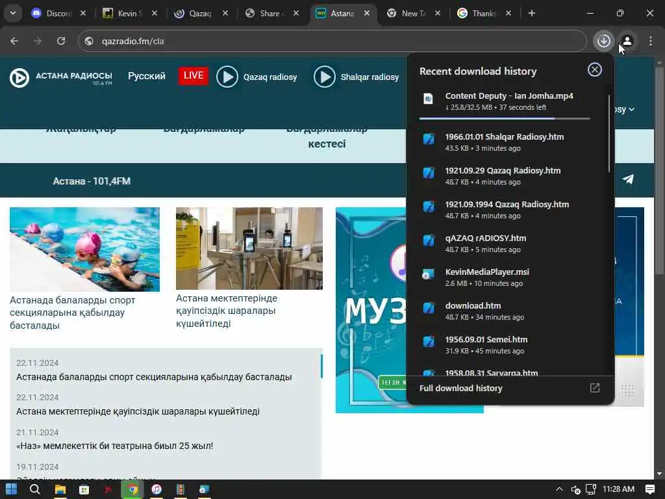Click the browser forward arrow
This screenshot has width=665, height=499.
coord(38,41)
